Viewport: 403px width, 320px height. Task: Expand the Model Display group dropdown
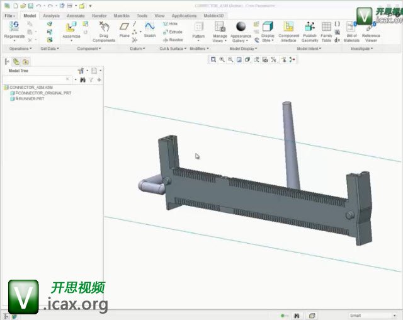pos(243,49)
